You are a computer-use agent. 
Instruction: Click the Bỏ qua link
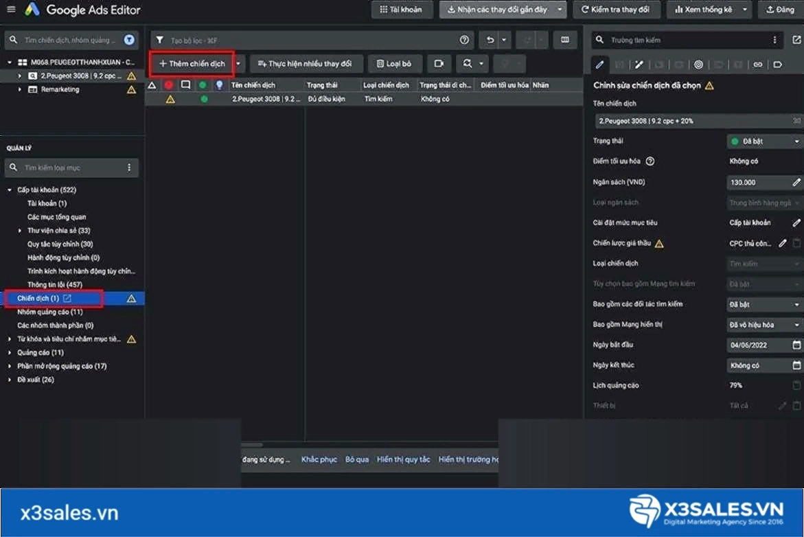click(x=357, y=459)
